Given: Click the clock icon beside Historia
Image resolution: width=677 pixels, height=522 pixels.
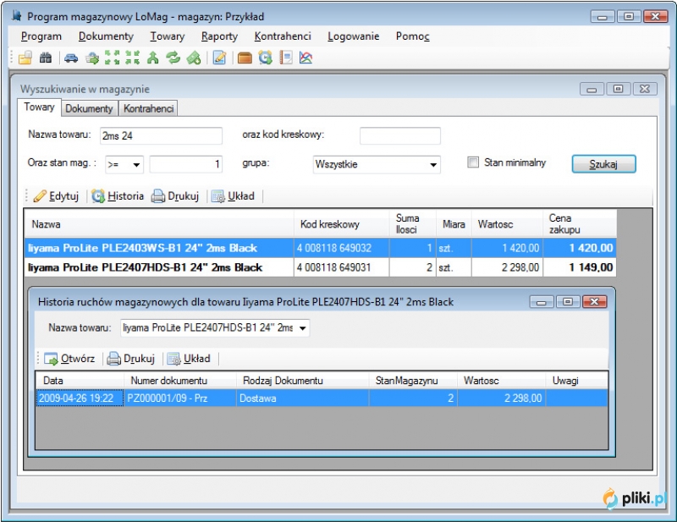Looking at the screenshot, I should (x=98, y=196).
